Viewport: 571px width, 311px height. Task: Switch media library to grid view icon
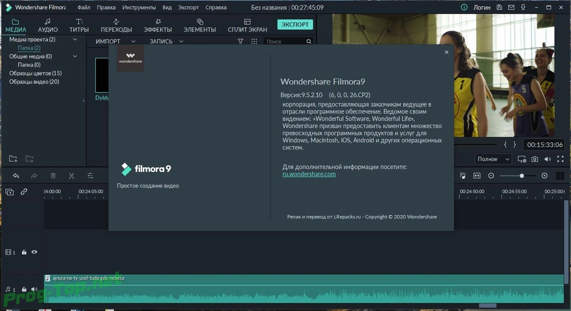[254, 41]
